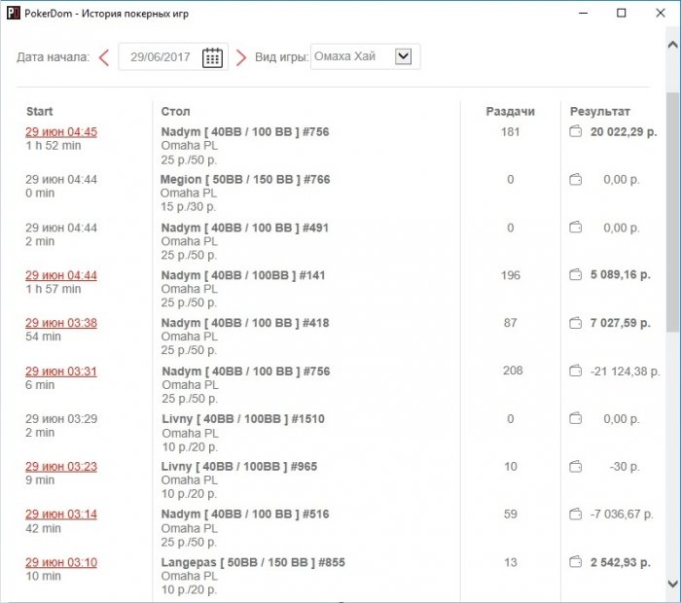Click wallet icon beside 5 089,16 р. result

pos(576,274)
